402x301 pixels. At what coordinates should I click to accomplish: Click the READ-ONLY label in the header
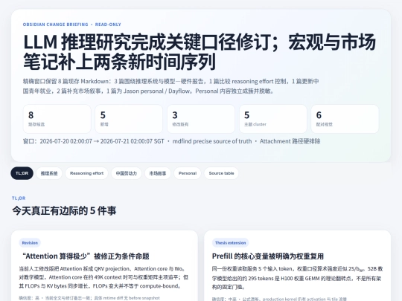click(x=108, y=25)
